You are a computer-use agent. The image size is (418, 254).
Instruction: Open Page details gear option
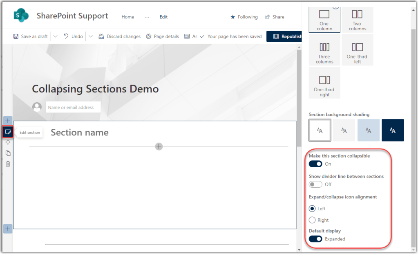pos(162,36)
